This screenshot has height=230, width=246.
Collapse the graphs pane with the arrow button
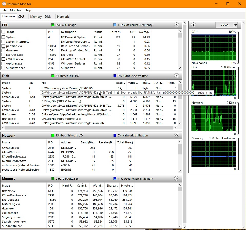[x=193, y=25]
